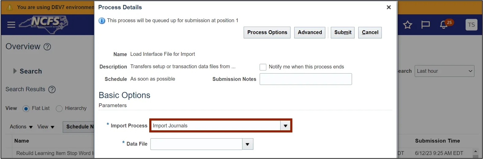This screenshot has width=483, height=159.
Task: Click the Overview help question icon
Action: [47, 47]
